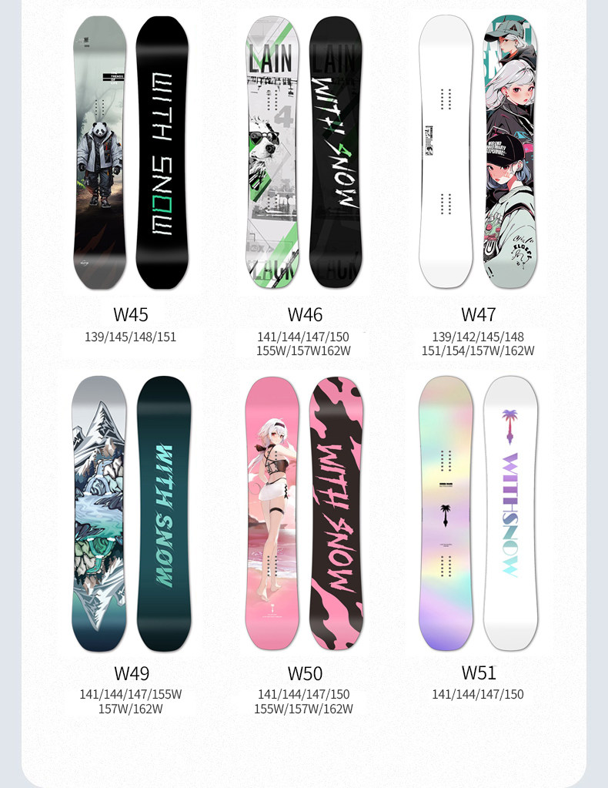608x788 pixels.
Task: Click the white W51 board with palm tree
Action: [510, 513]
